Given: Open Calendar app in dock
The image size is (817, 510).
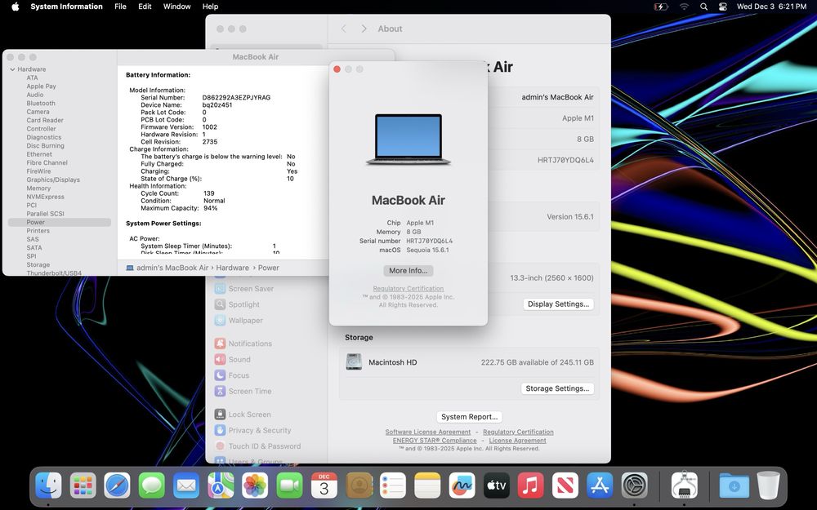Looking at the screenshot, I should (x=324, y=486).
